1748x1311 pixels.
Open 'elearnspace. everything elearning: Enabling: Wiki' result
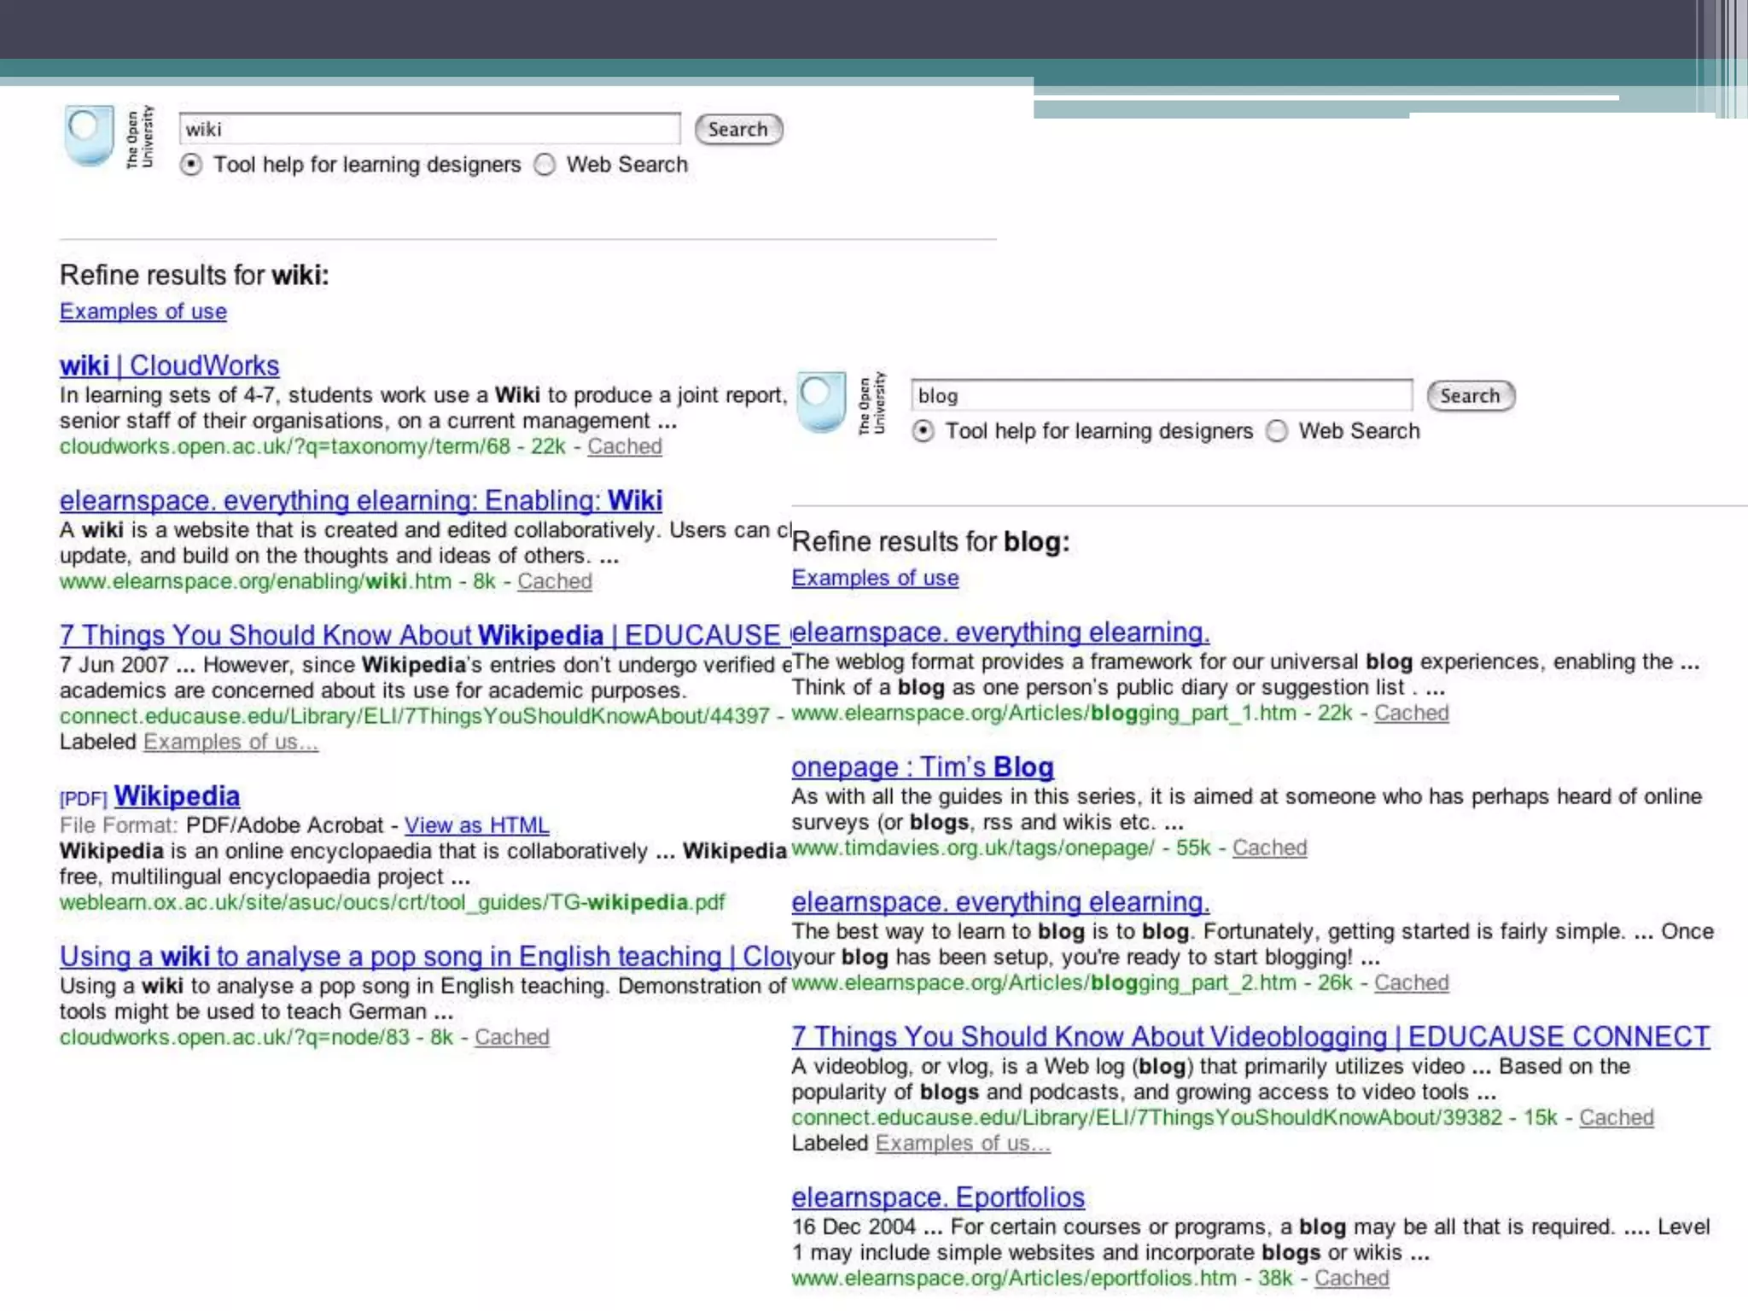click(360, 500)
